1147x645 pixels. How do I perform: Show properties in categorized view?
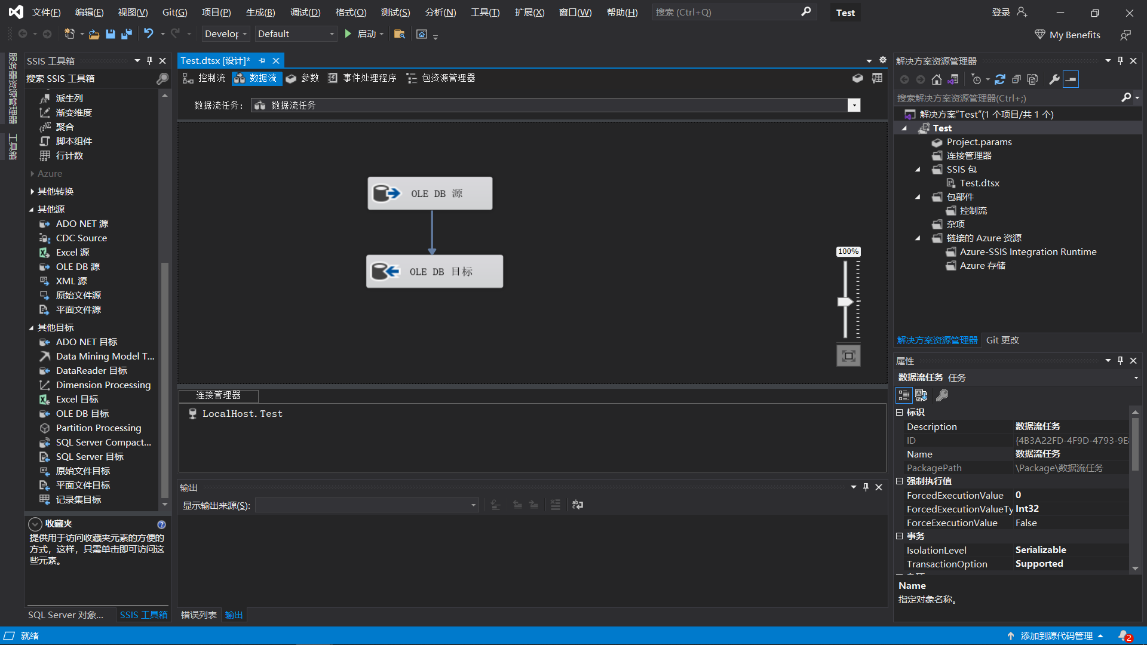point(904,395)
